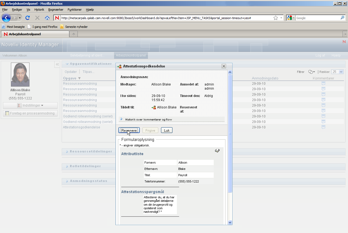Click the Firefox back navigation button
The height and width of the screenshot is (233, 348).
point(6,18)
